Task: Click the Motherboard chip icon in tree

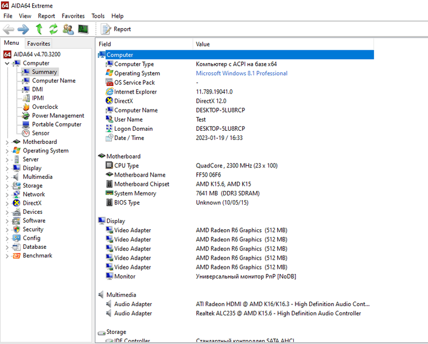Action: 17,142
